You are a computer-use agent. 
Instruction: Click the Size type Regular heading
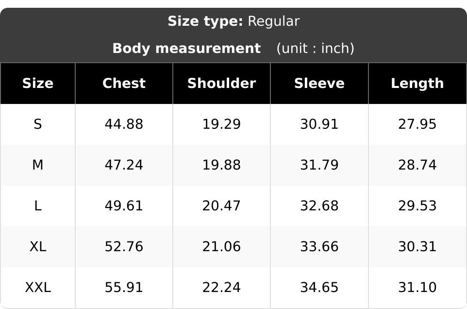tap(233, 21)
